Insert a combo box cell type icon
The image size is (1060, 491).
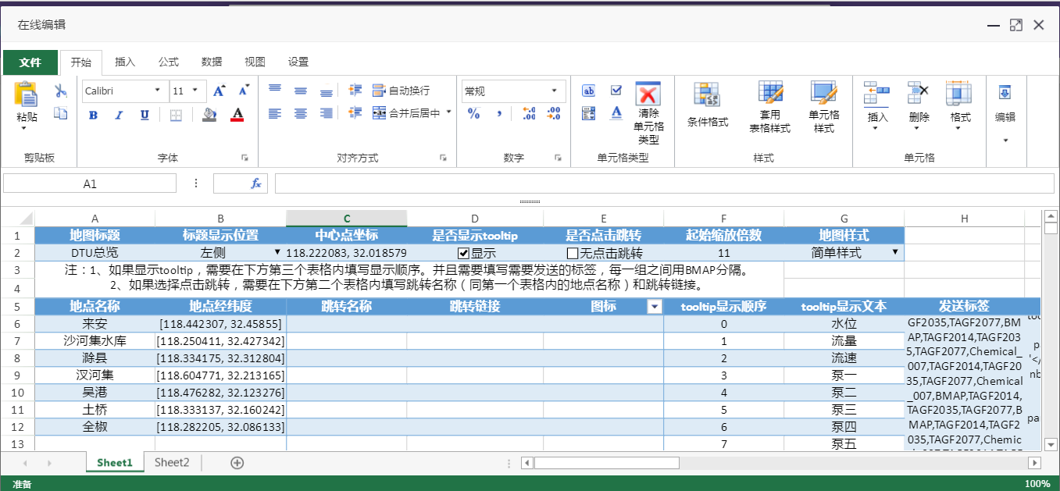[589, 114]
